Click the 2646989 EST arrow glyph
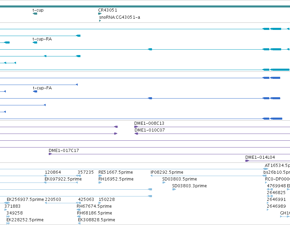290x225 pixels. point(268,210)
